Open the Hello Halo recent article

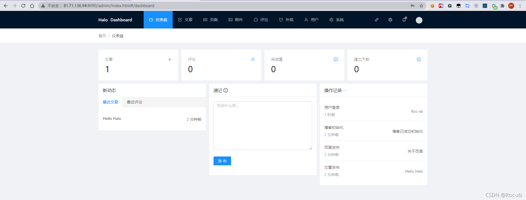click(112, 118)
